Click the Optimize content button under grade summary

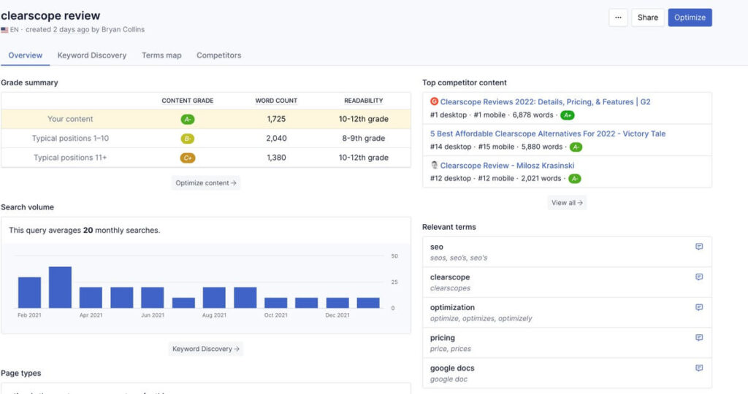pos(206,183)
